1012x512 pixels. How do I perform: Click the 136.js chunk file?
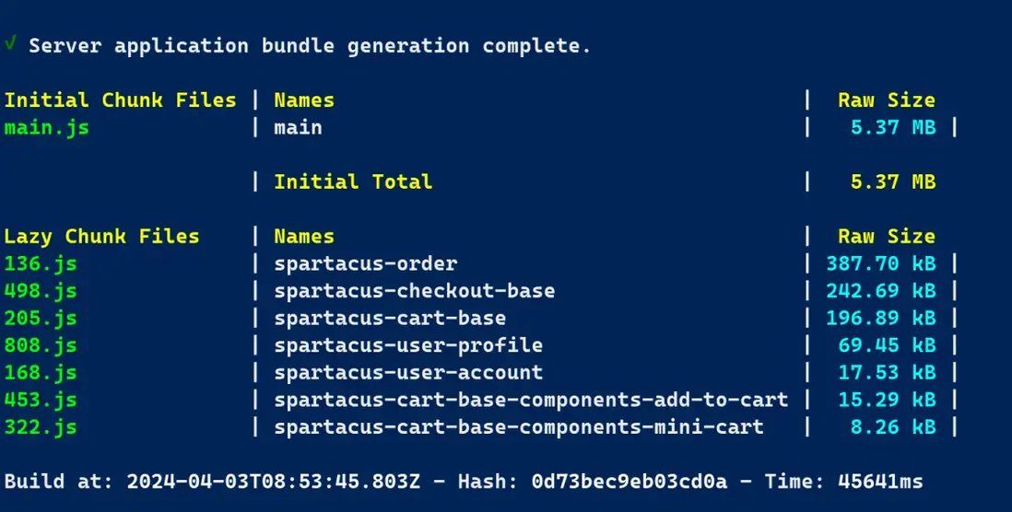41,263
